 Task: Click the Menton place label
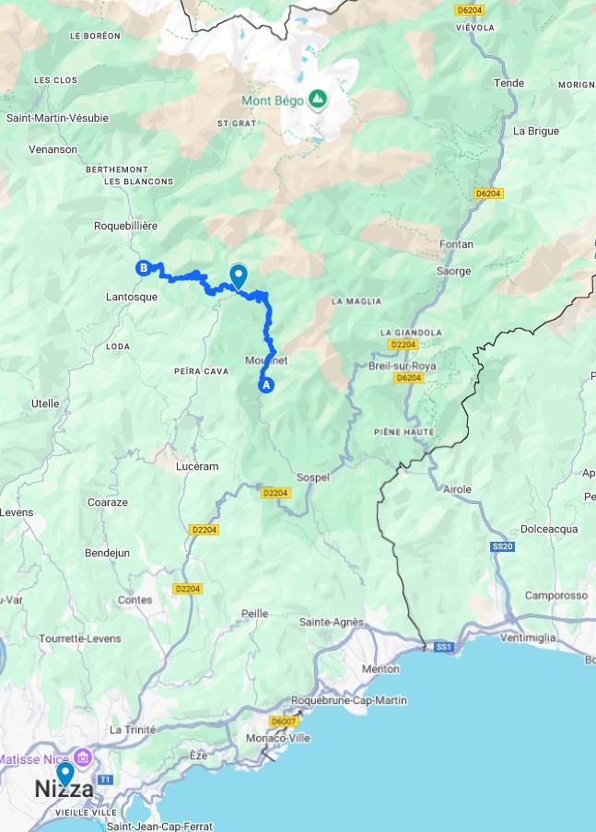coord(380,669)
